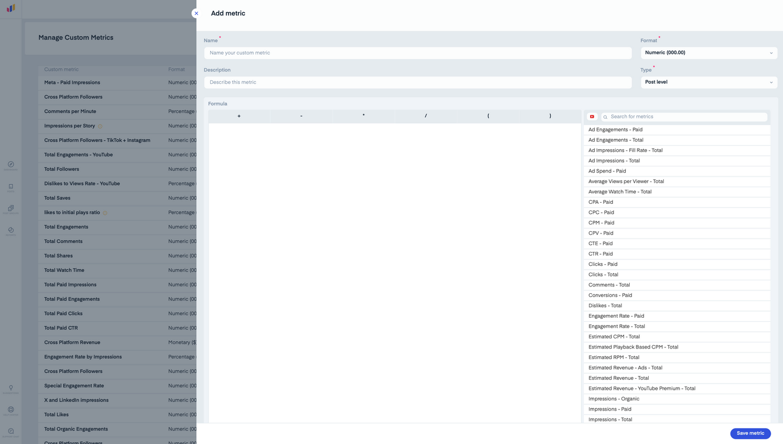The height and width of the screenshot is (444, 783).
Task: Add Impressions - Organic metric
Action: [x=677, y=399]
